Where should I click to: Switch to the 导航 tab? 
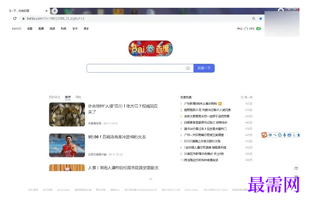78,97
